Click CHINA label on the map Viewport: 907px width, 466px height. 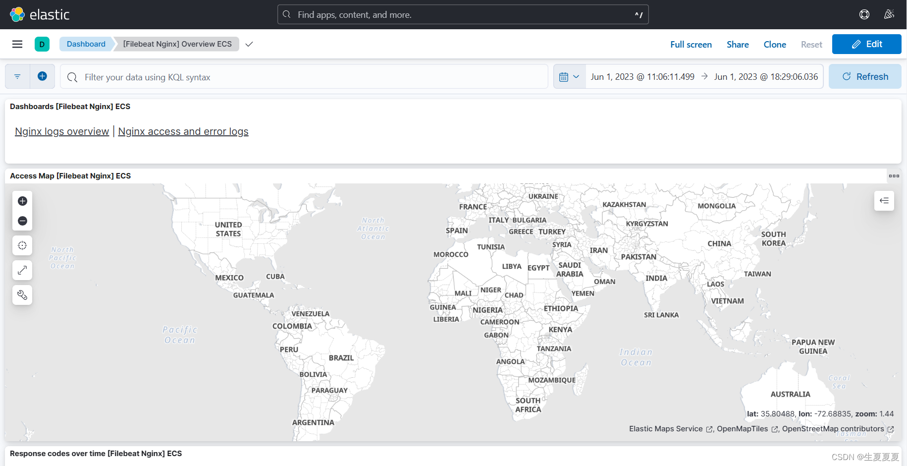pos(719,244)
